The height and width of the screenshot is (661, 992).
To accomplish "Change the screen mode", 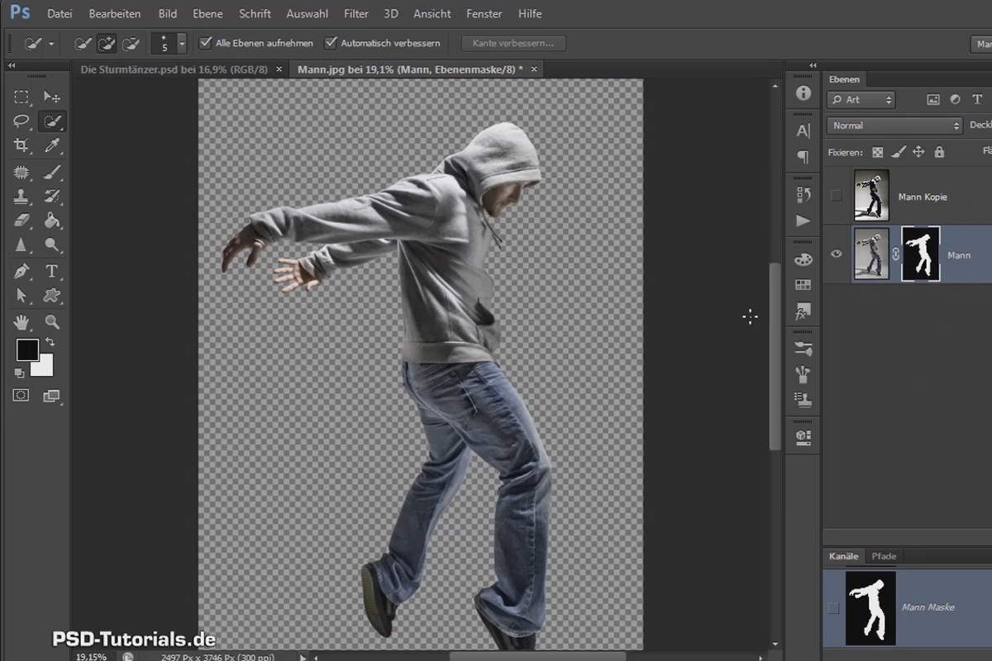I will (52, 396).
